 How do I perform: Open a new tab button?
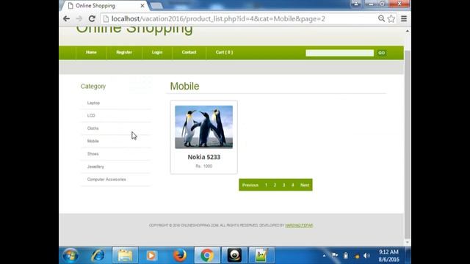click(156, 5)
